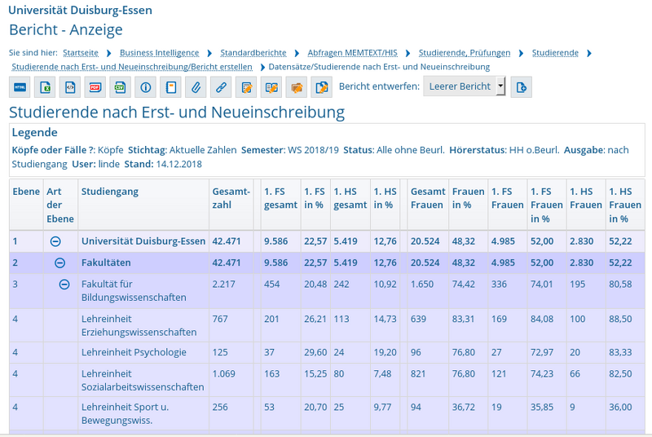Open Studierende breadcrumb link
The image size is (652, 437).
555,53
